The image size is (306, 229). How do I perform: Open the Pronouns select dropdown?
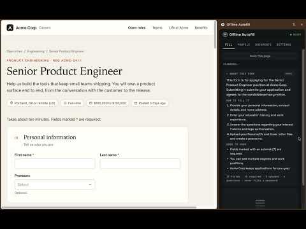coord(55,184)
